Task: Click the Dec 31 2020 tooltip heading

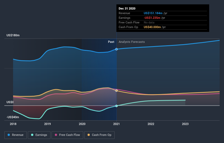Action: pos(127,8)
